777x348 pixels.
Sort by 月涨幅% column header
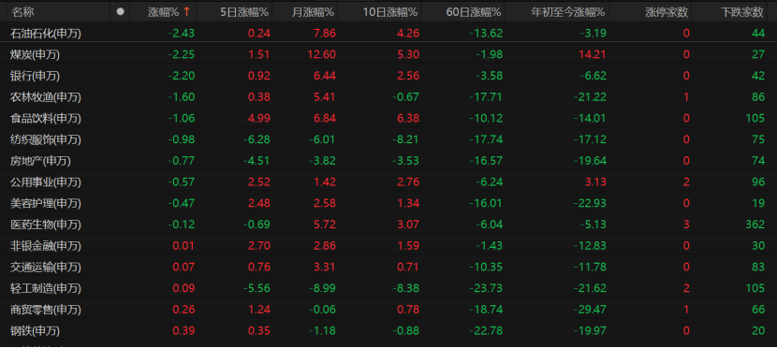pyautogui.click(x=314, y=12)
